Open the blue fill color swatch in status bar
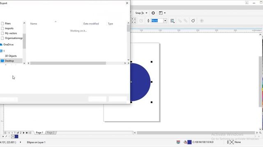 189,142
